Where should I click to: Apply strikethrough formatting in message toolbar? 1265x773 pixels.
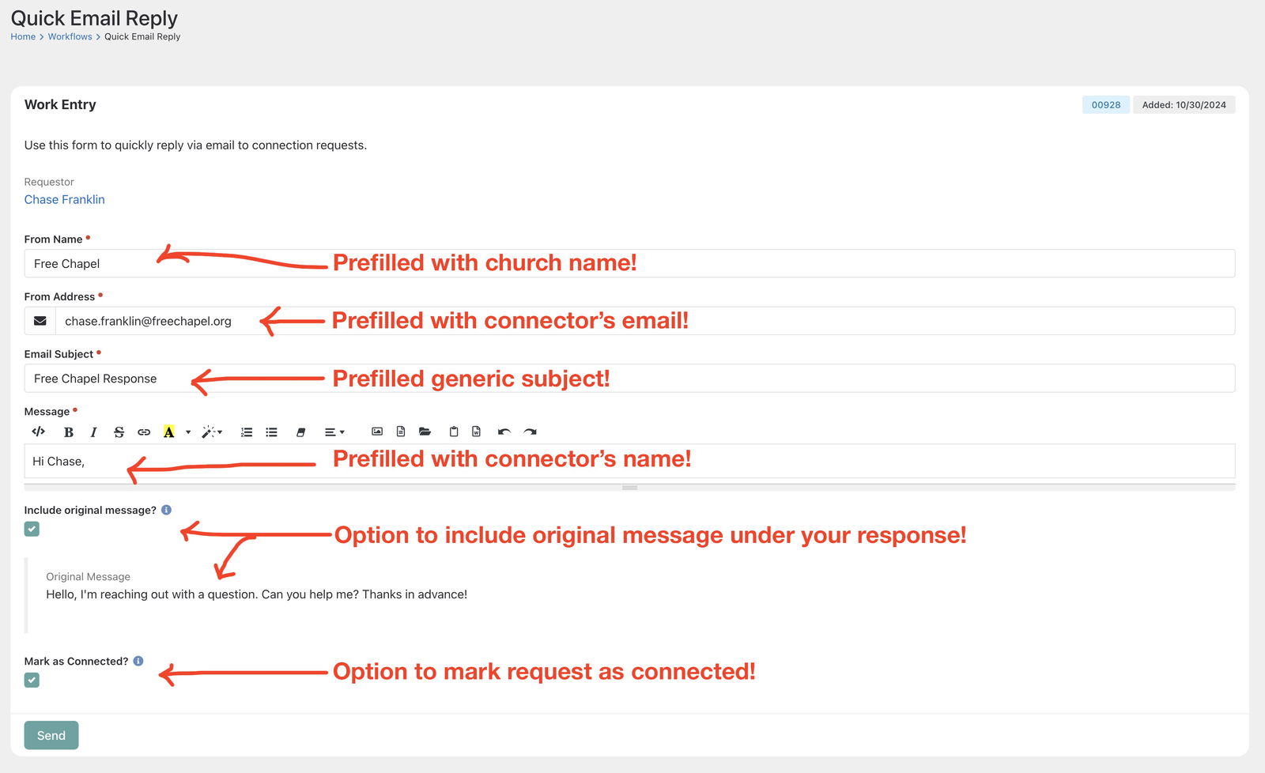pos(119,432)
